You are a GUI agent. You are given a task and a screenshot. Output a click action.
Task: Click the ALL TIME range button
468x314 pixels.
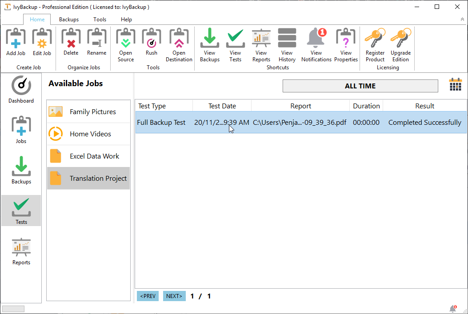[360, 86]
